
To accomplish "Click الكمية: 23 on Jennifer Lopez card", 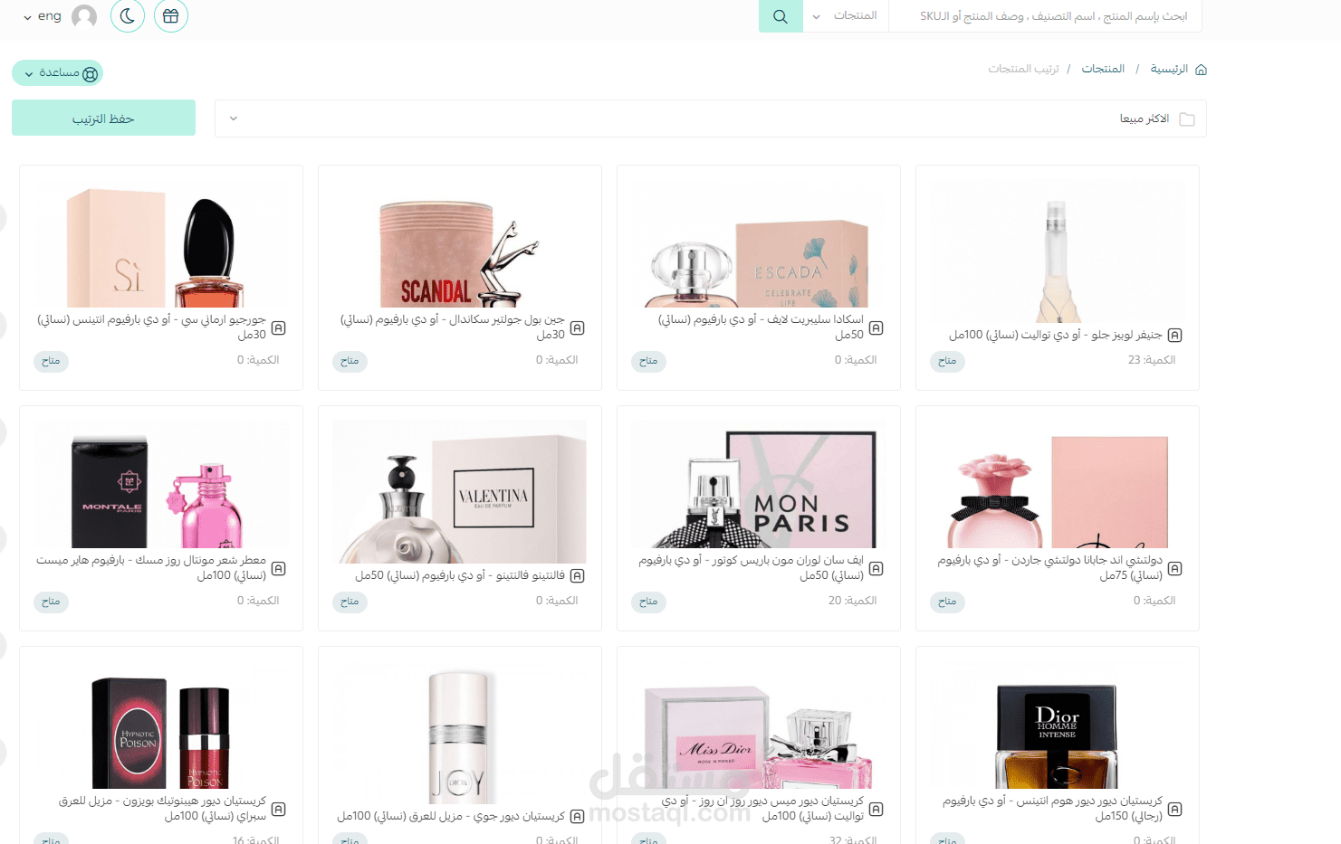I will 1152,360.
